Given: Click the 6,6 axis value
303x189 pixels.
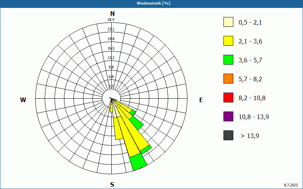Looking at the screenshot, I should coord(111,77).
